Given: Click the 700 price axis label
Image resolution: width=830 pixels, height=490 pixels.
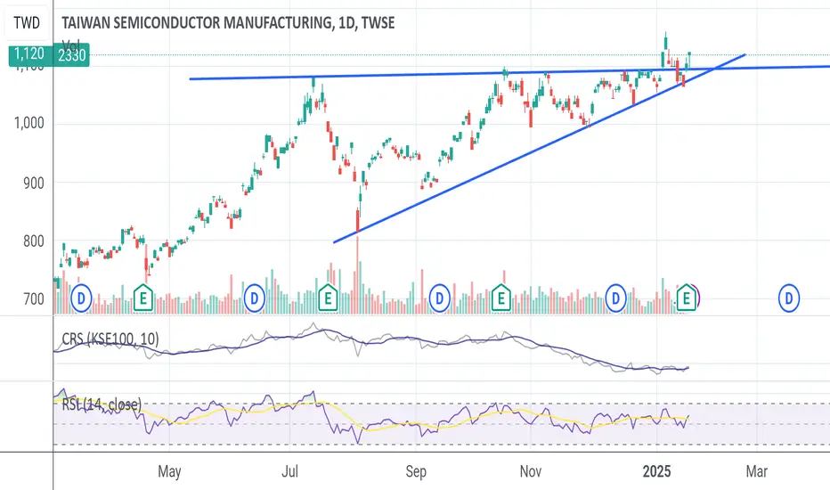Looking at the screenshot, I should click(34, 299).
